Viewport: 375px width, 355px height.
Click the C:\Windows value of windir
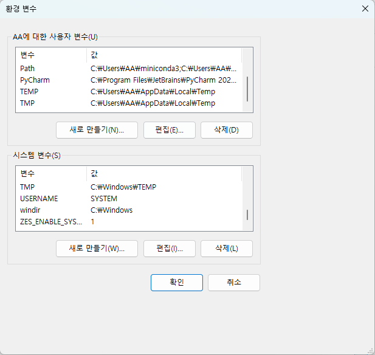[111, 210]
